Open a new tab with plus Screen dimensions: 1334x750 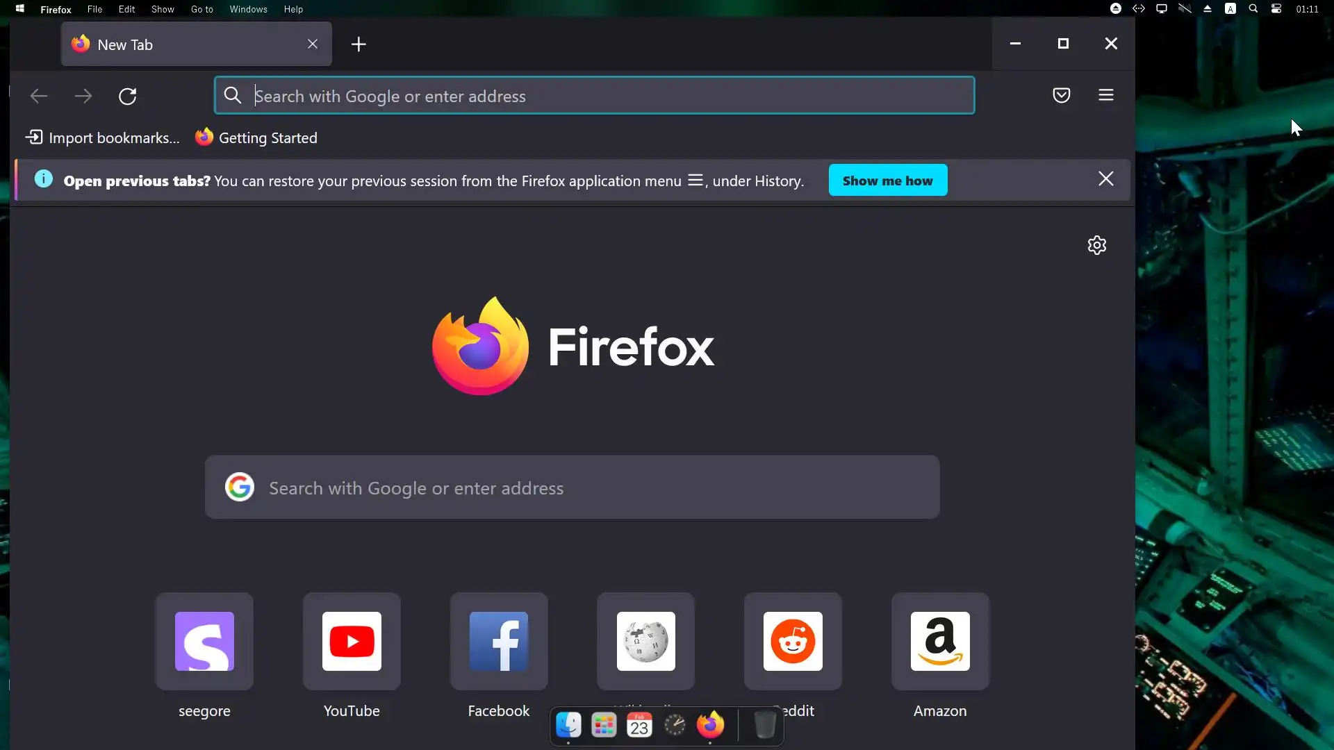359,44
